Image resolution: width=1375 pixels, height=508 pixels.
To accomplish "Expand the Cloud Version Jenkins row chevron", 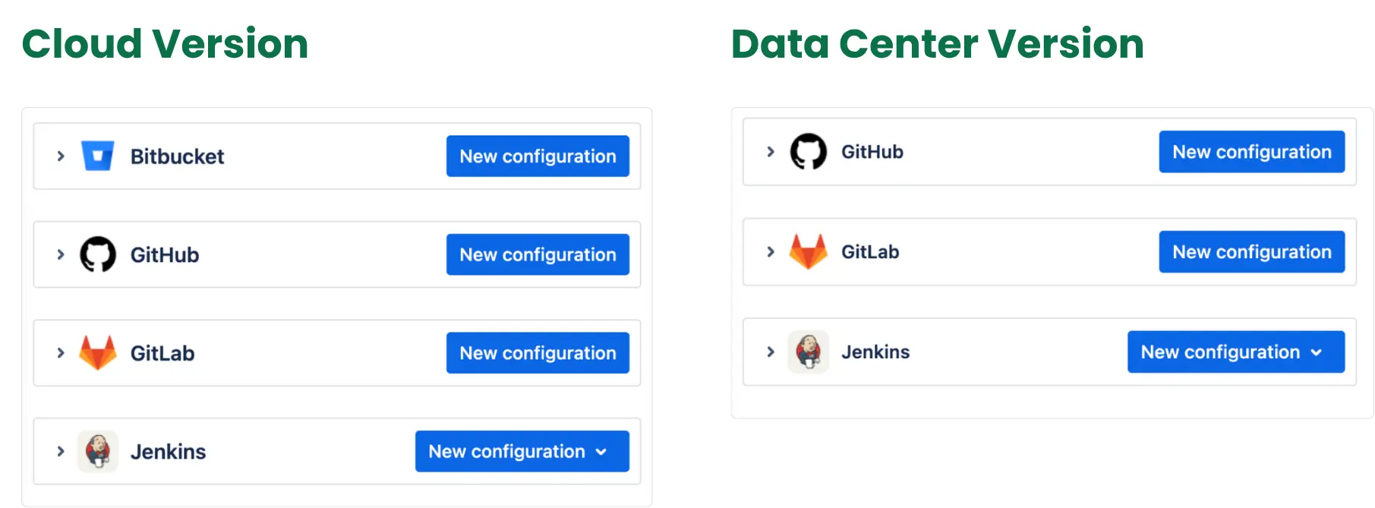I will pyautogui.click(x=61, y=451).
